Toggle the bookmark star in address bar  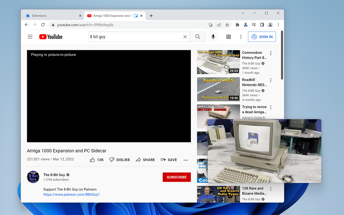point(227,24)
